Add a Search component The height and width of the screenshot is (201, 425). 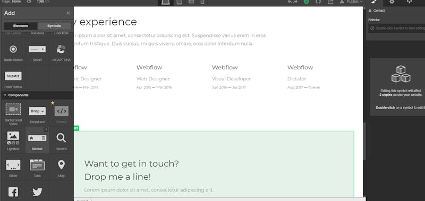pos(61,140)
